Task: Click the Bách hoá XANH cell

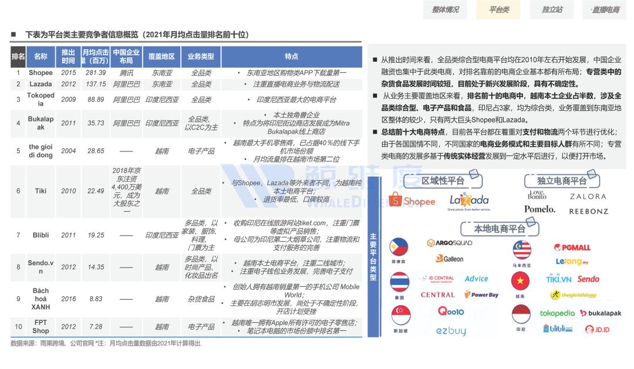Action: tap(41, 299)
